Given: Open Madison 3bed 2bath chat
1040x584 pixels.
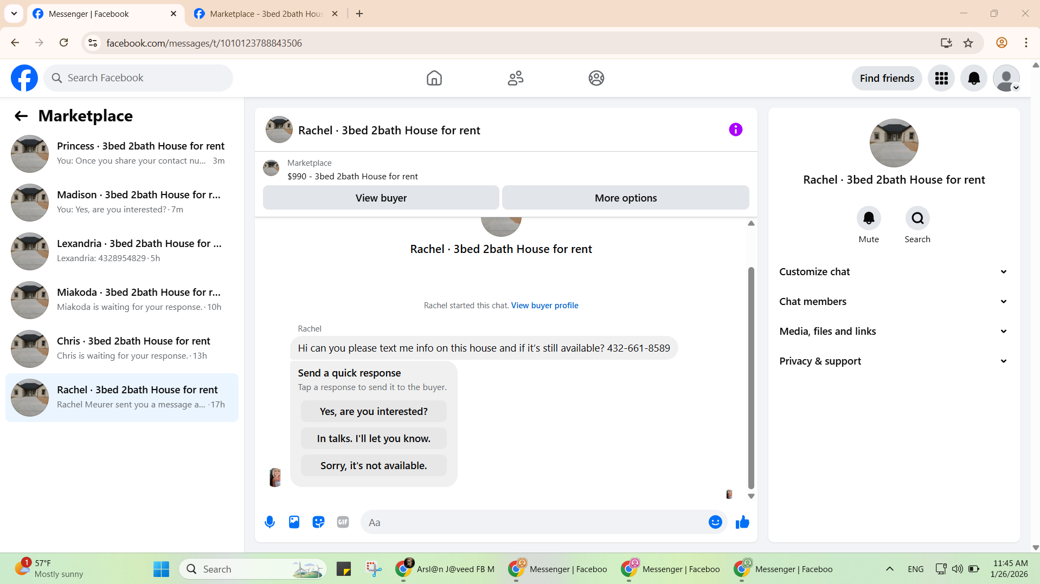Looking at the screenshot, I should 122,203.
